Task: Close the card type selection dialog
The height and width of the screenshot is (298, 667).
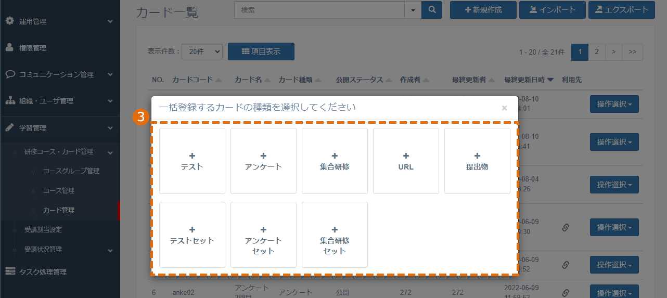Action: tap(504, 108)
